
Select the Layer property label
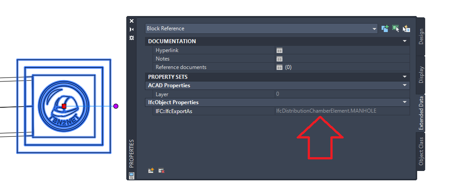[x=162, y=94]
